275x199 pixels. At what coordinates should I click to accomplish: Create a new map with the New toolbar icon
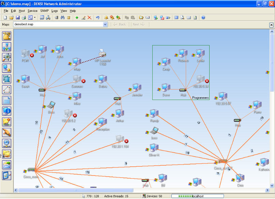point(5,17)
